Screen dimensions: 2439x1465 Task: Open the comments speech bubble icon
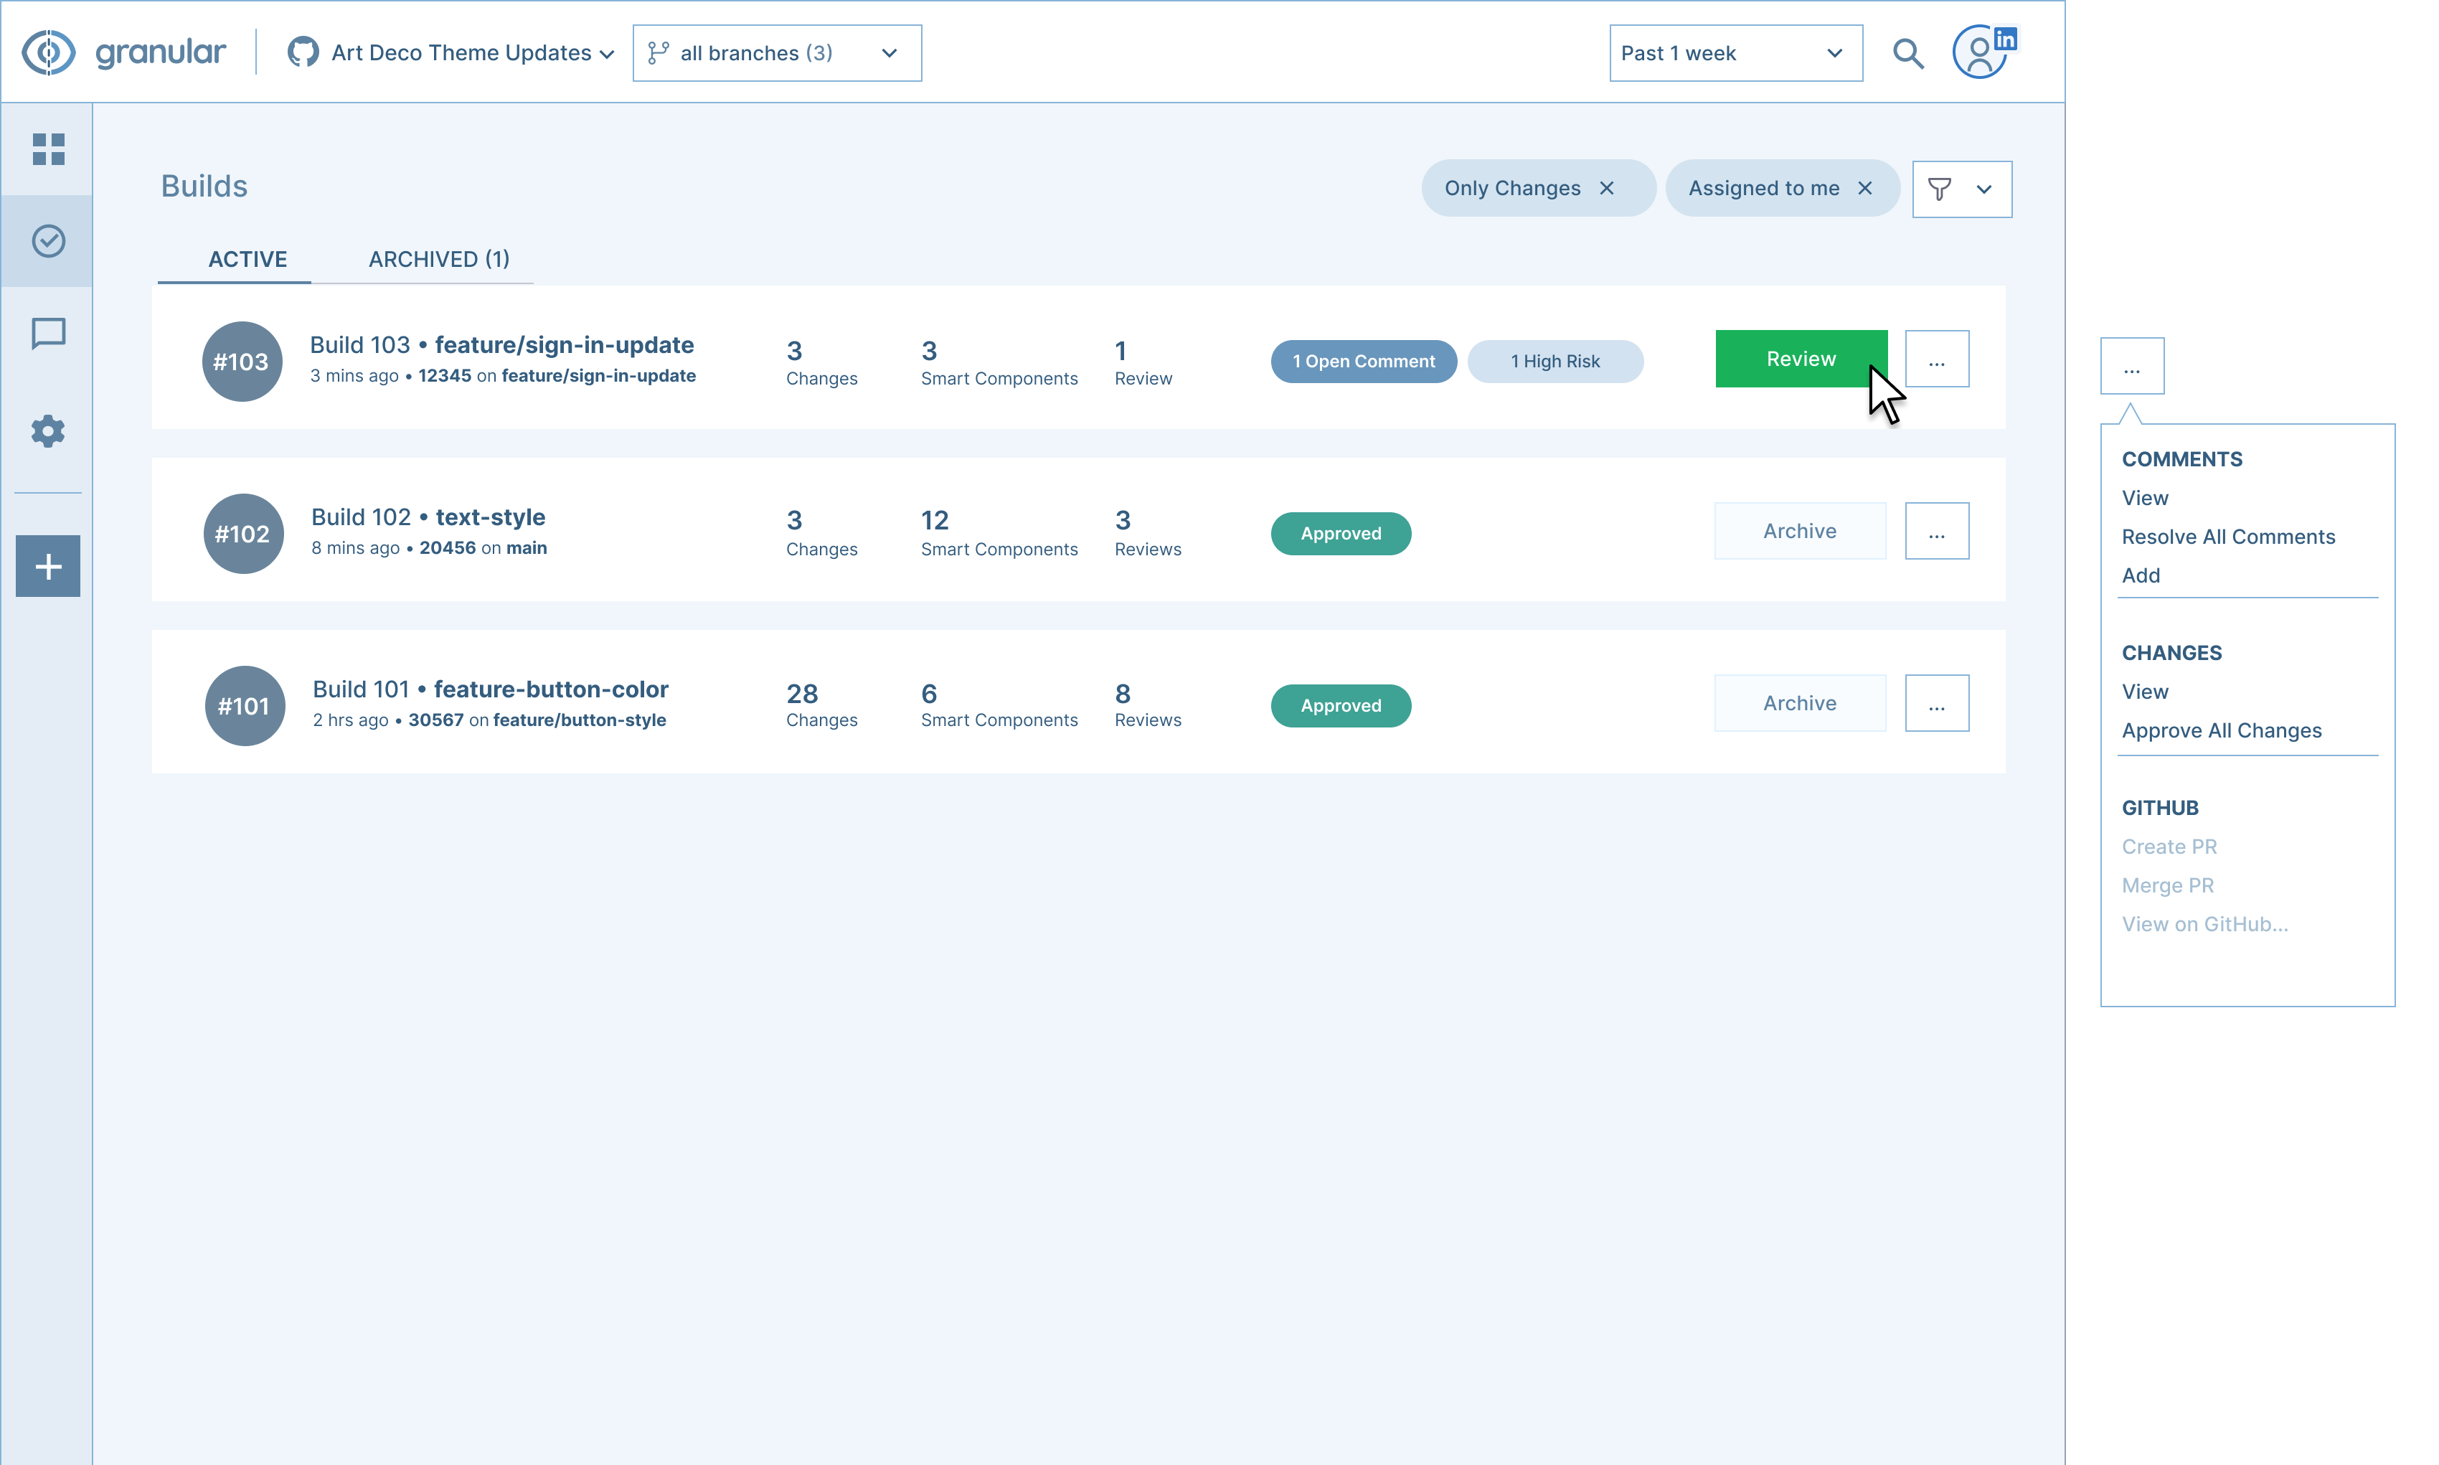[x=47, y=334]
